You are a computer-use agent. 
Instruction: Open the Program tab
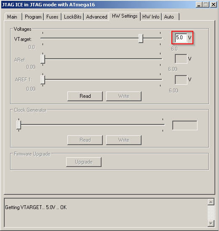pos(33,16)
